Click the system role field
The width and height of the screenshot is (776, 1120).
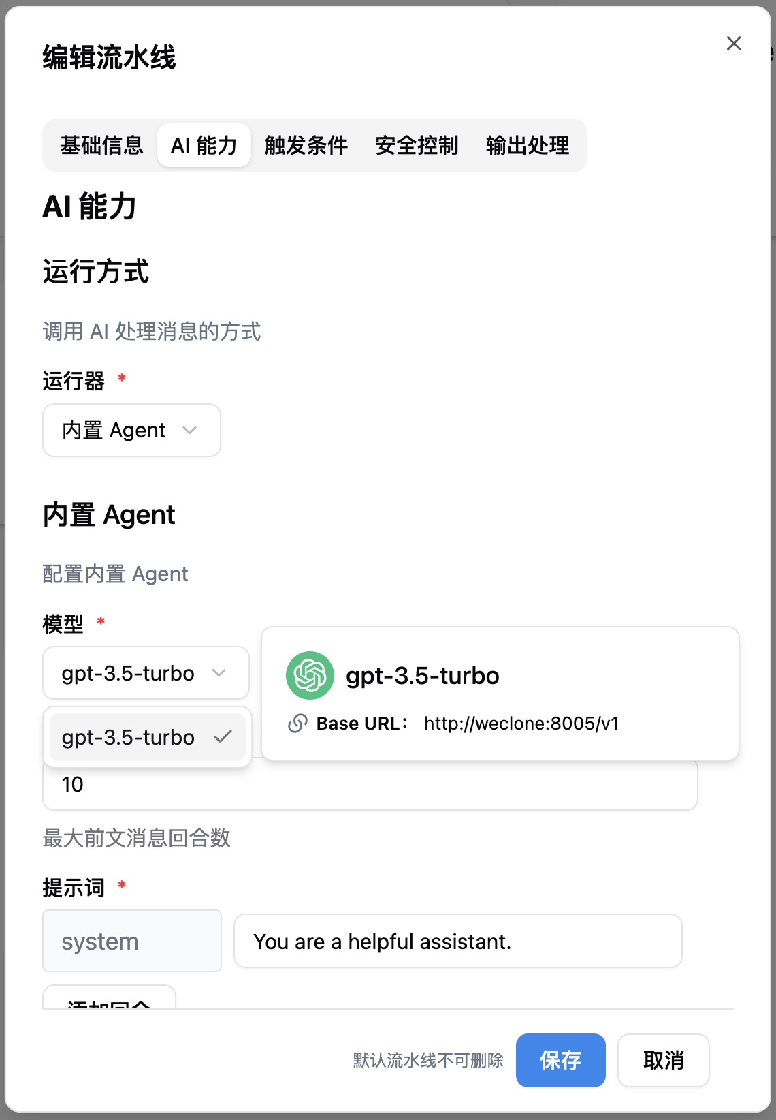tap(132, 941)
